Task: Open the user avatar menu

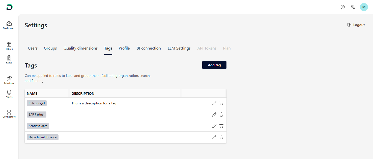Action: click(x=364, y=7)
